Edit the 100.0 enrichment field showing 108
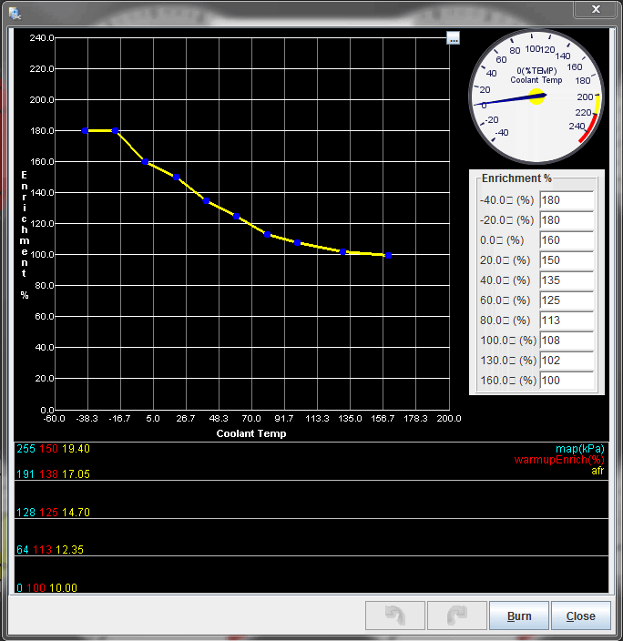The width and height of the screenshot is (623, 641). click(x=567, y=341)
